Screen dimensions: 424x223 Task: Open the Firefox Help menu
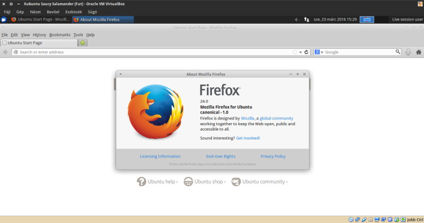point(90,35)
